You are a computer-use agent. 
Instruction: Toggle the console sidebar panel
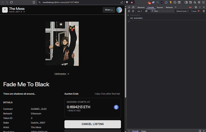click(x=129, y=11)
